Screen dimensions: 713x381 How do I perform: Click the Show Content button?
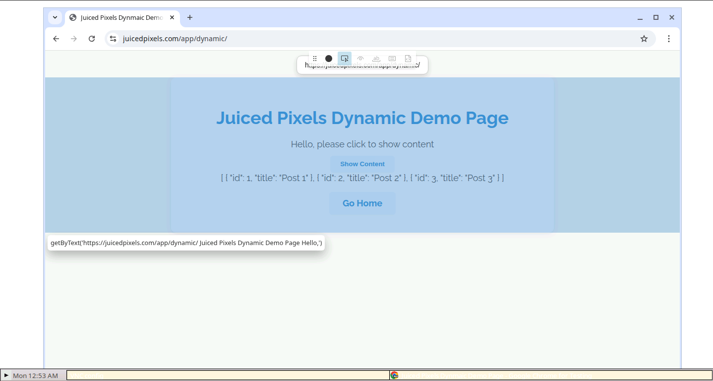[362, 164]
